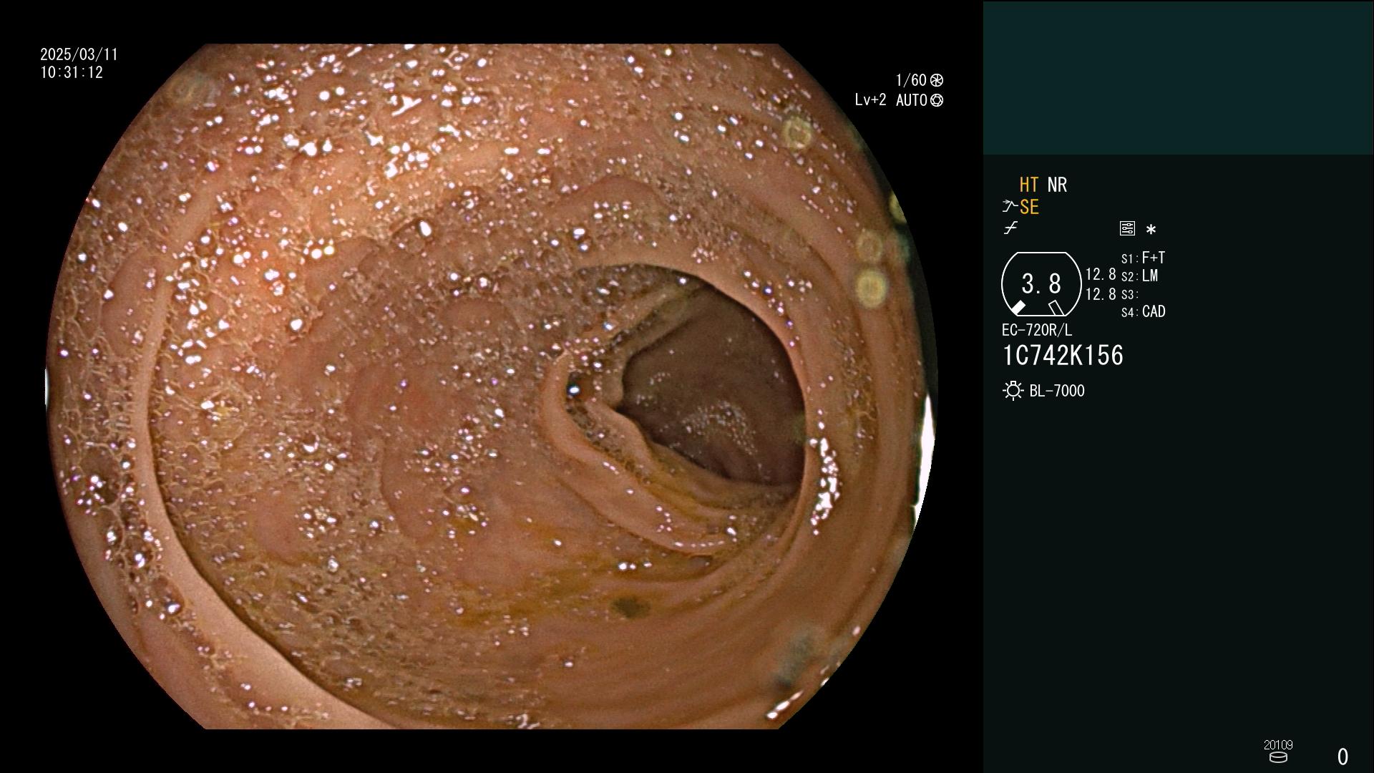Image resolution: width=1374 pixels, height=773 pixels.
Task: Click the blank teal sub-screen panel
Action: tap(1178, 77)
